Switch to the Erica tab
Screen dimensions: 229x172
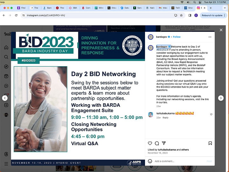pyautogui.click(x=112, y=8)
